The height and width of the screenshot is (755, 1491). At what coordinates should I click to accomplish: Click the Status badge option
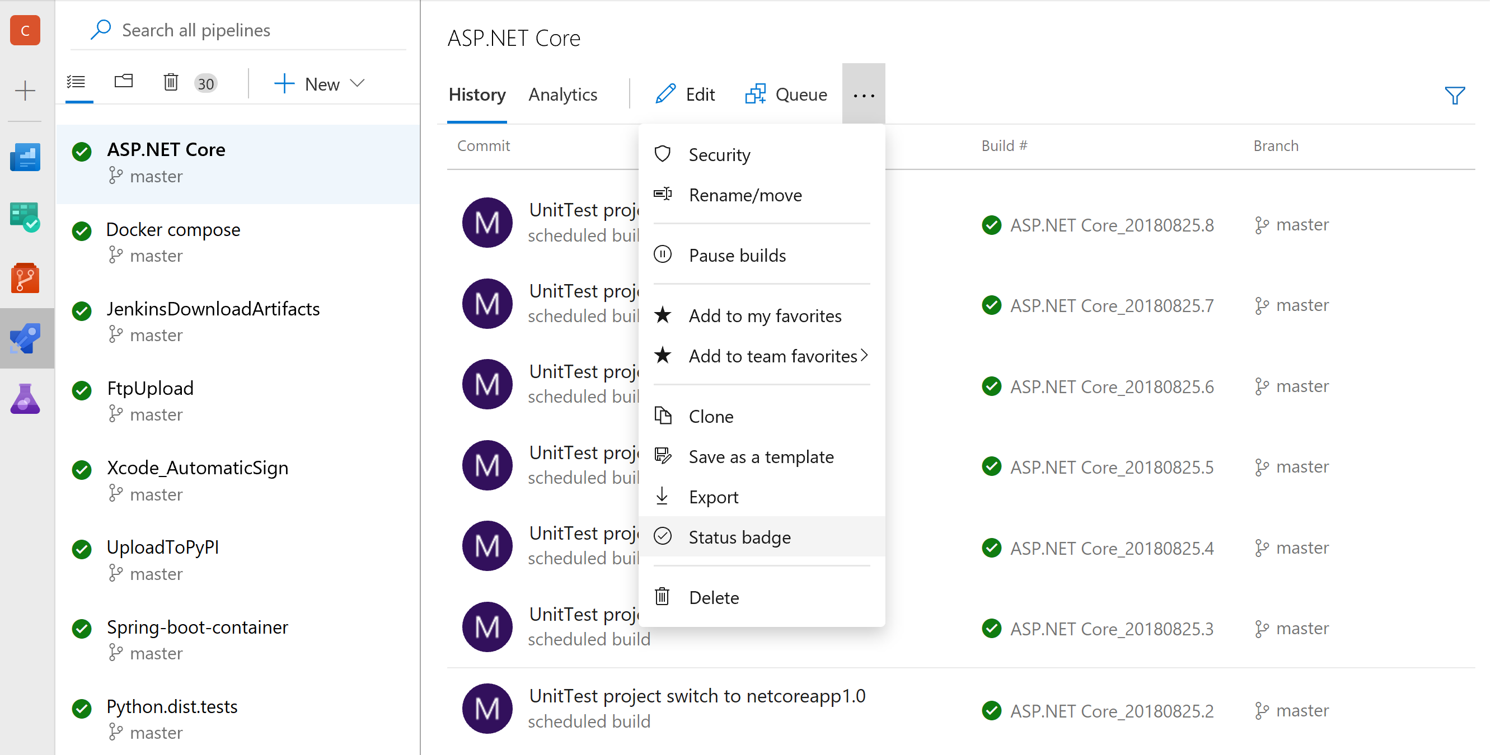point(742,536)
